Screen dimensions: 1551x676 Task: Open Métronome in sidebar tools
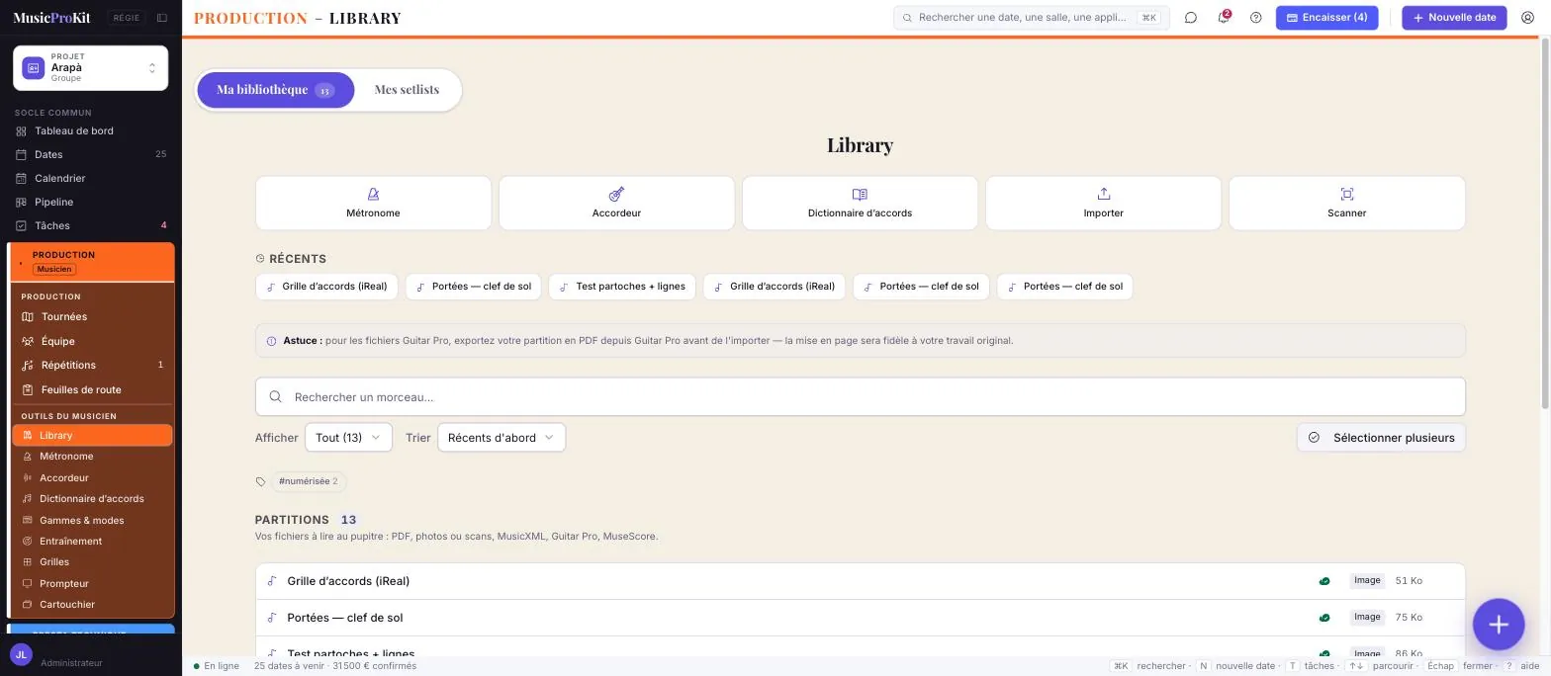tap(92, 457)
